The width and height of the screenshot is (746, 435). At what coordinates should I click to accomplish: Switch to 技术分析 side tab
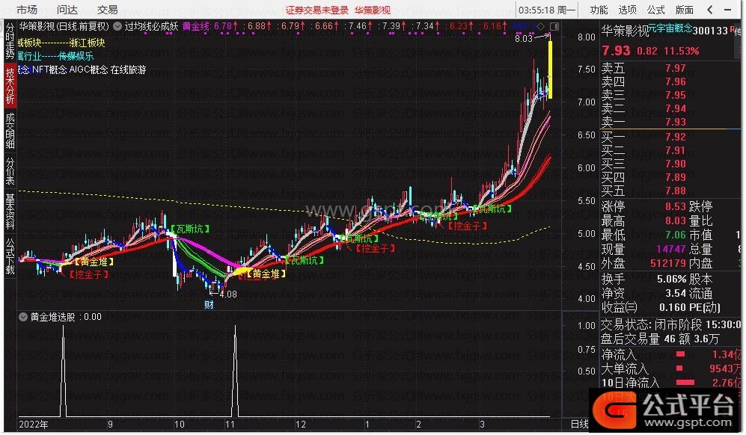click(10, 86)
